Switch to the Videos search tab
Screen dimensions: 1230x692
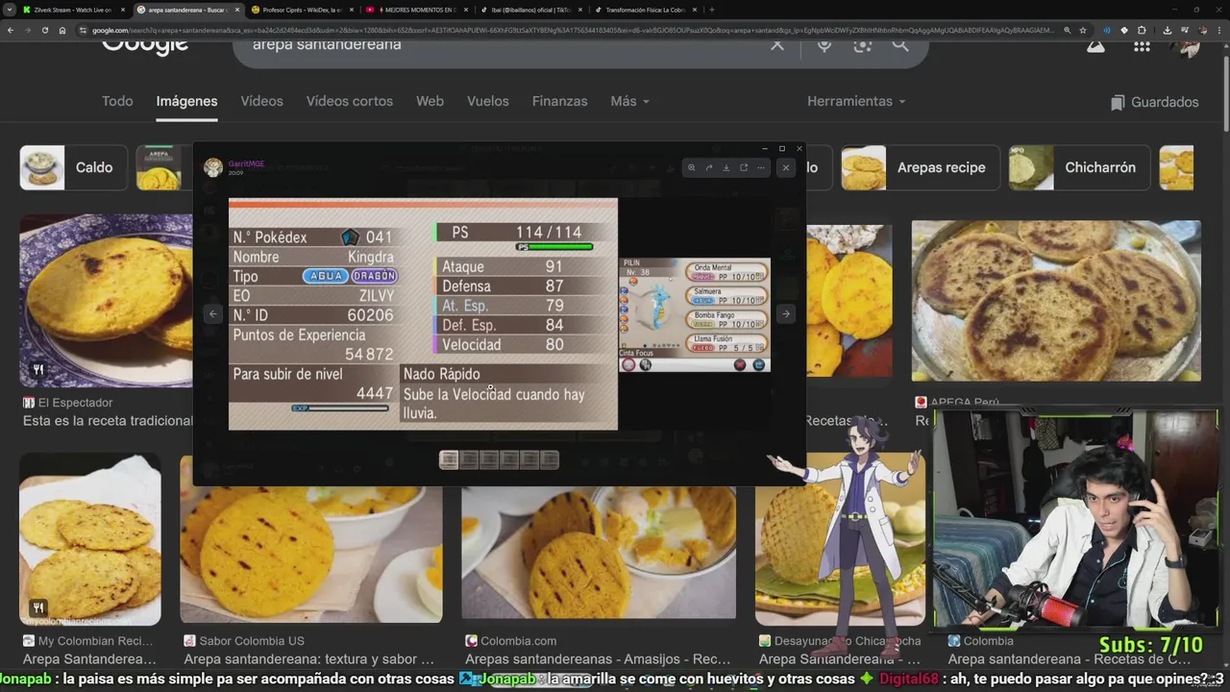(261, 101)
